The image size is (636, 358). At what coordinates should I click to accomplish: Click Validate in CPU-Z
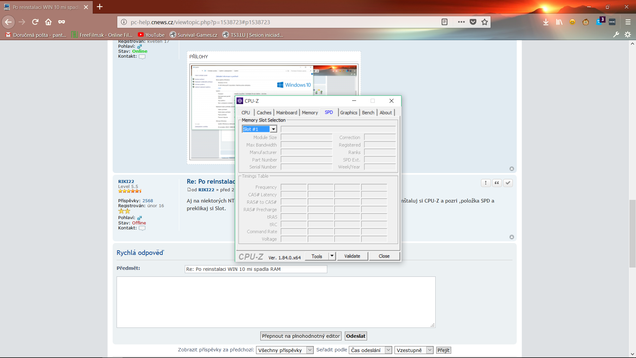tap(352, 256)
